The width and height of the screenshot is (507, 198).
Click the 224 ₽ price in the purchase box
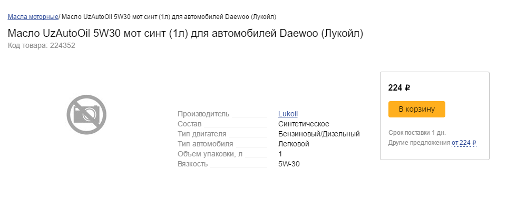pos(399,87)
